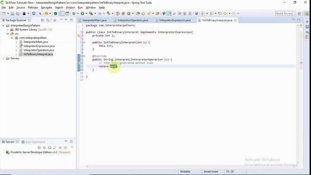
Task: Open dropdown arrow next to New icon
Action: [8, 14]
